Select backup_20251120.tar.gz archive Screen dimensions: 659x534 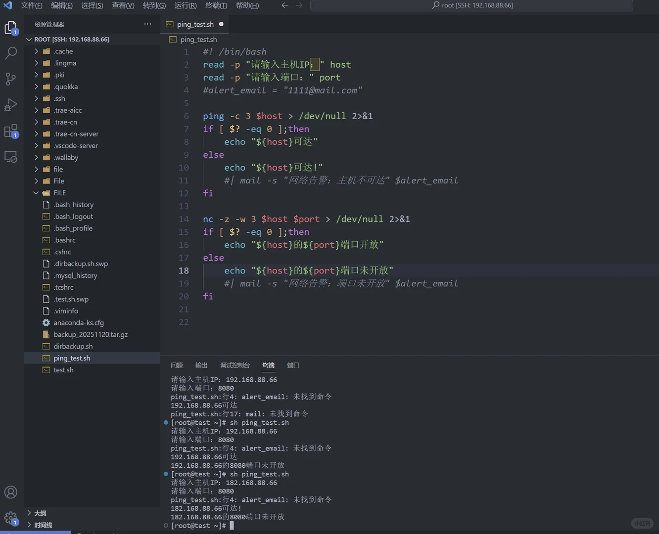coord(92,335)
